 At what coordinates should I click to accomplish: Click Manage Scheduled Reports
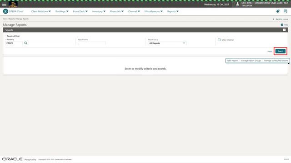(x=276, y=61)
